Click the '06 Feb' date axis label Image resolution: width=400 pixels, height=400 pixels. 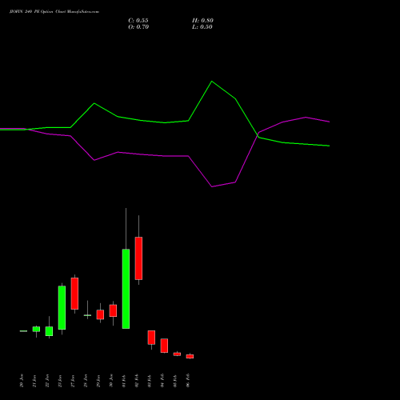coord(188,381)
